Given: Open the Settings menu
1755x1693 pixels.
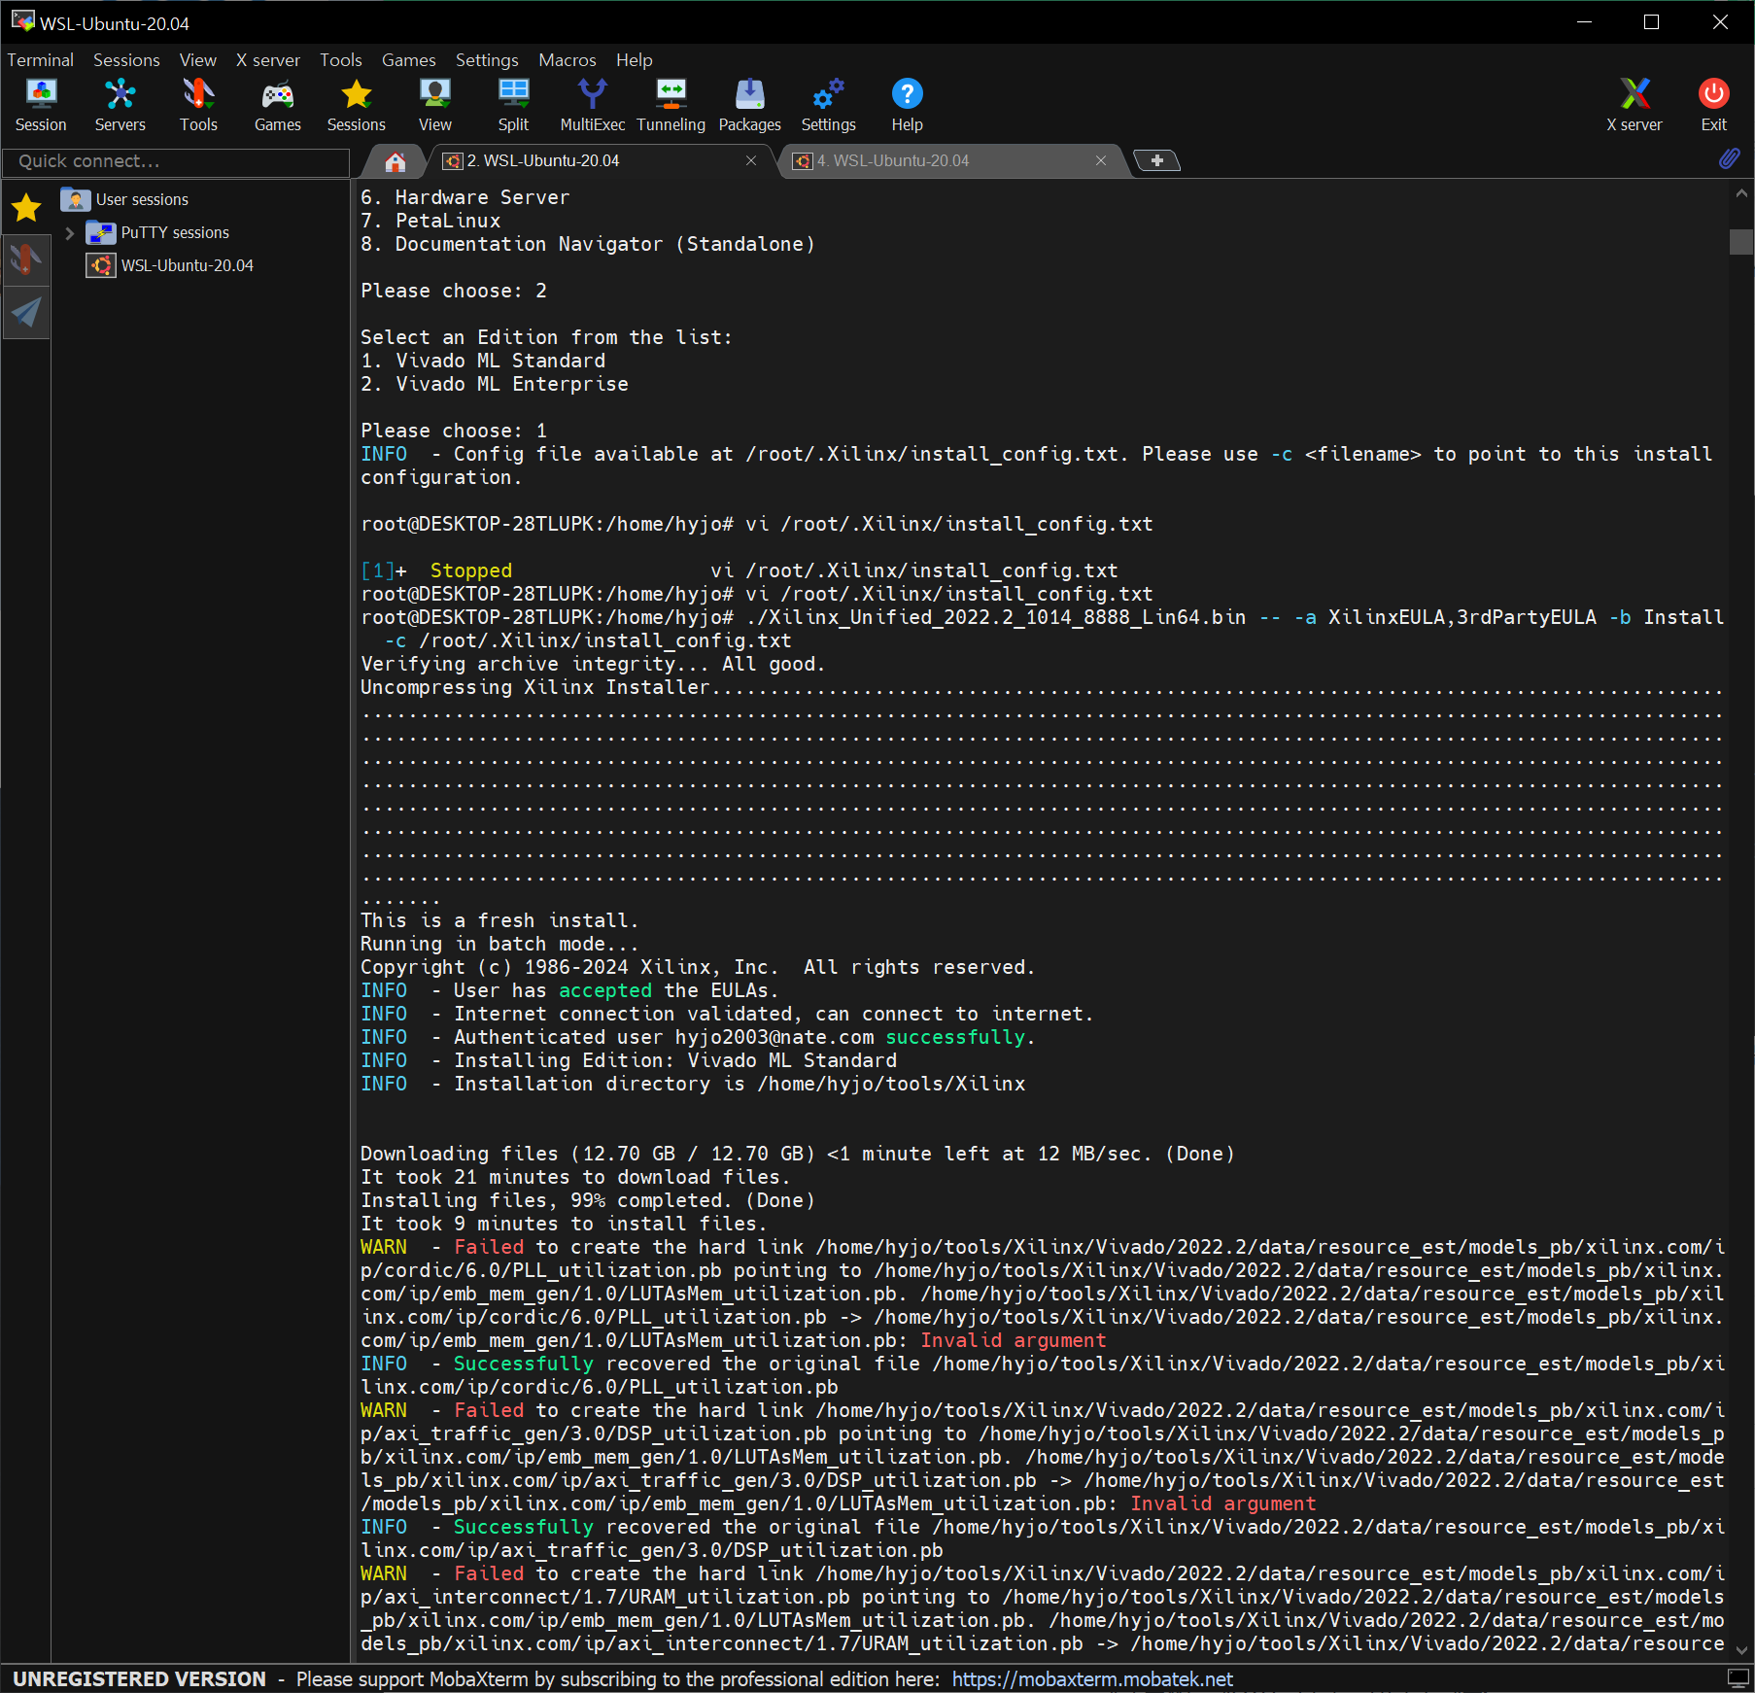Looking at the screenshot, I should [487, 60].
